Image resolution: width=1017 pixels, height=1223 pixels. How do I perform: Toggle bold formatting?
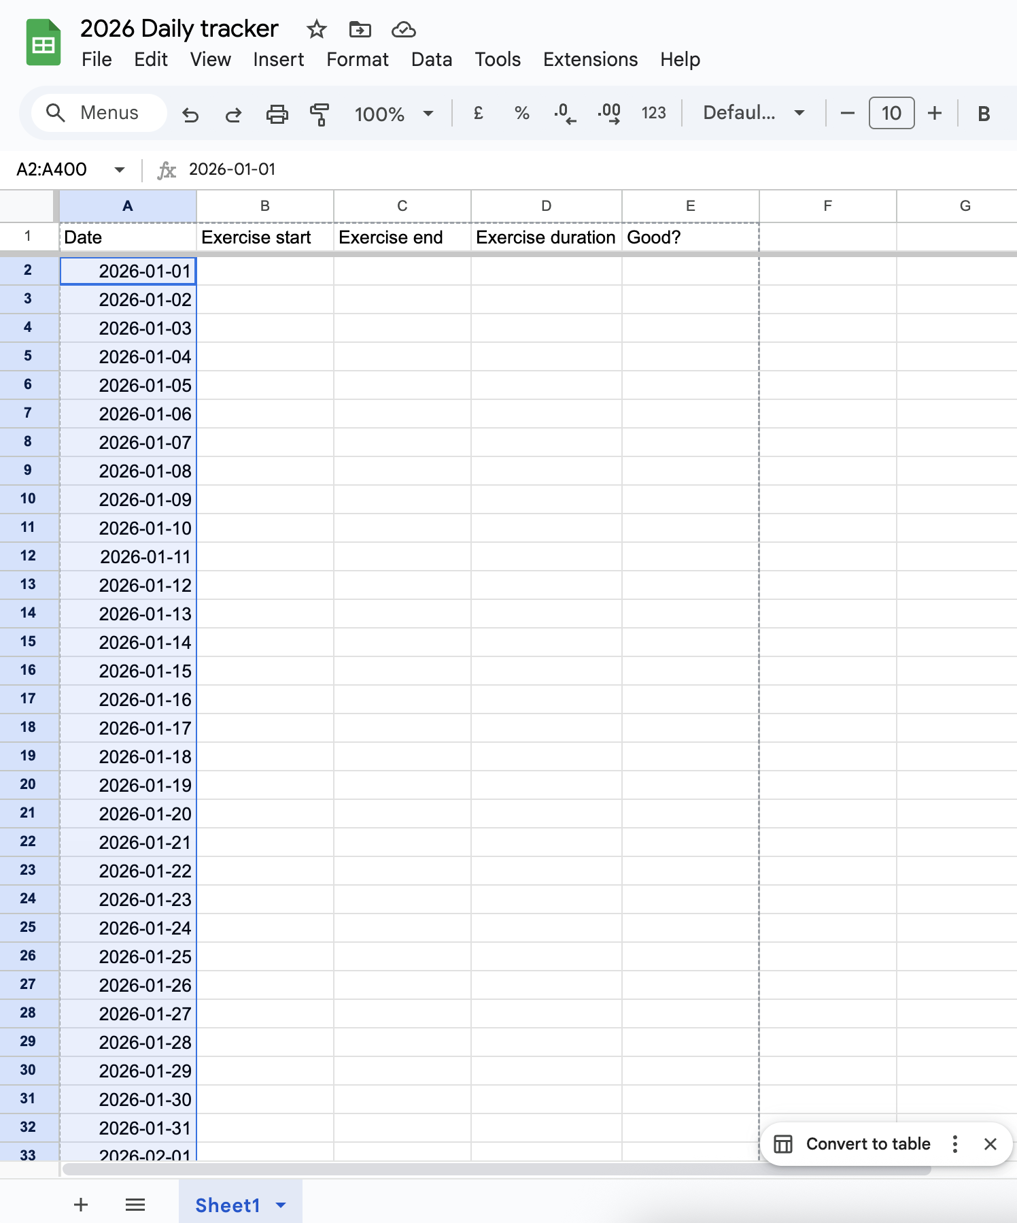coord(983,114)
